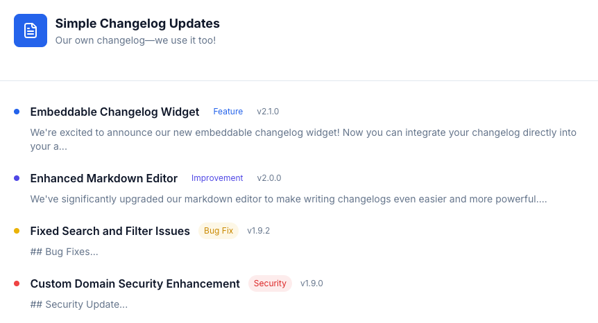The width and height of the screenshot is (598, 323).
Task: Click the Simple Changelog Updates heading
Action: 137,24
